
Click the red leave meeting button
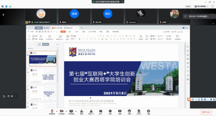click(x=206, y=112)
